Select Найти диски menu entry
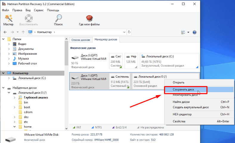 point(199,102)
